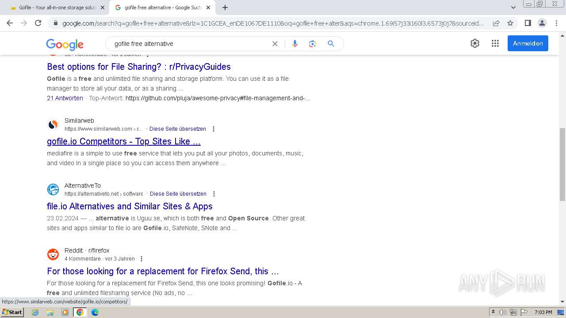Open Chrome side panel
This screenshot has width=566, height=318.
[528, 23]
